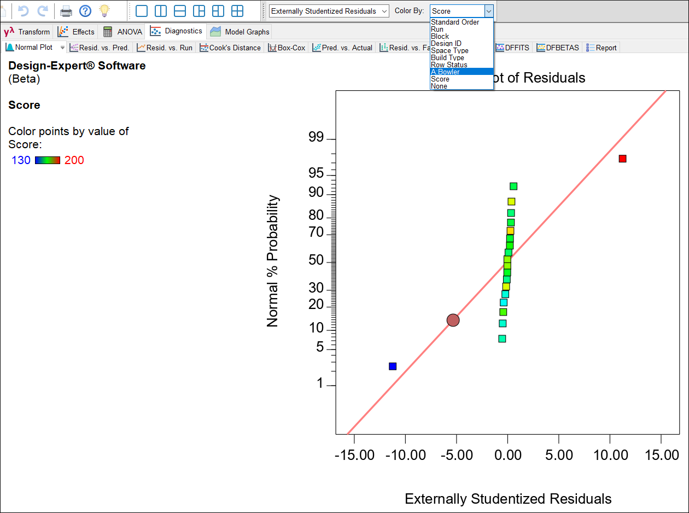Expand the Normal Plot dropdown arrow
Viewport: 689px width, 513px height.
click(x=62, y=48)
